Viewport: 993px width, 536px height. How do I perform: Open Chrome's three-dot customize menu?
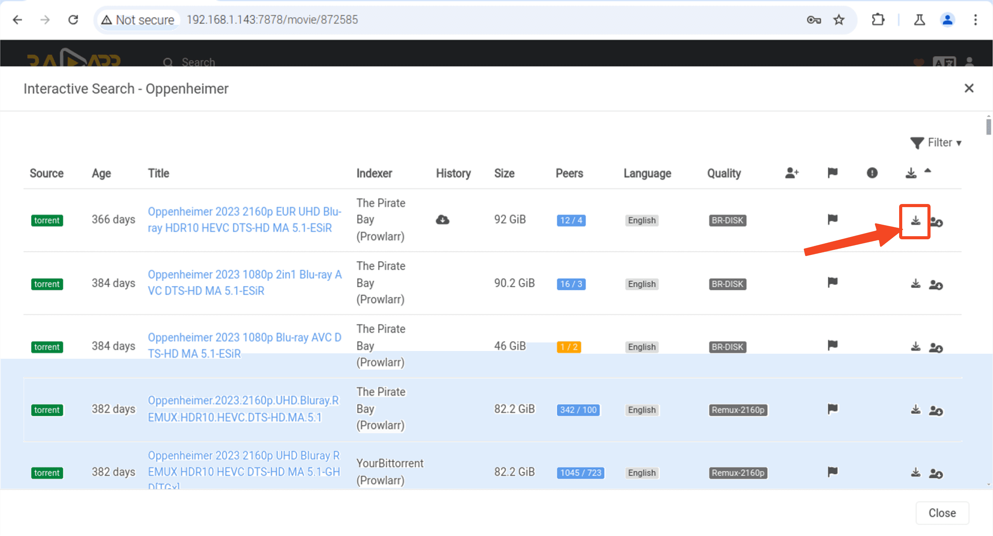(x=976, y=19)
